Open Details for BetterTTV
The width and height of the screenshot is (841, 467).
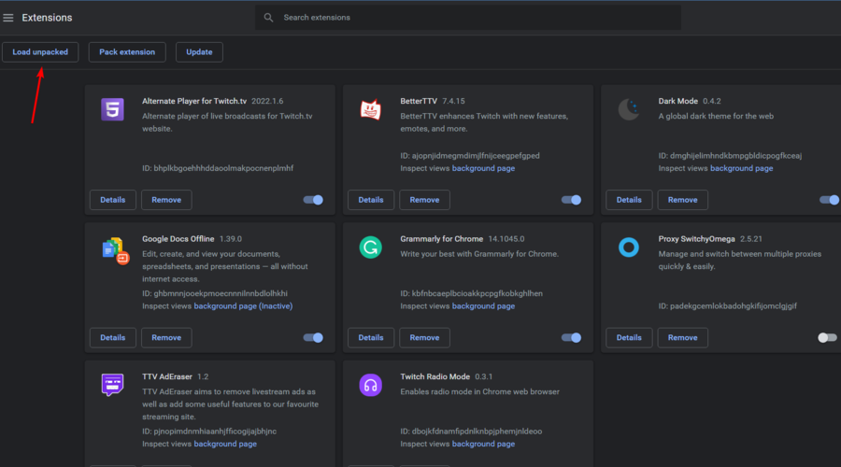tap(371, 200)
